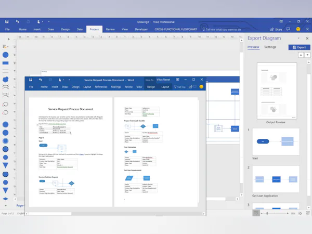Select Start pill shape in Word document
Image resolution: width=312 pixels, height=234 pixels.
(43, 145)
